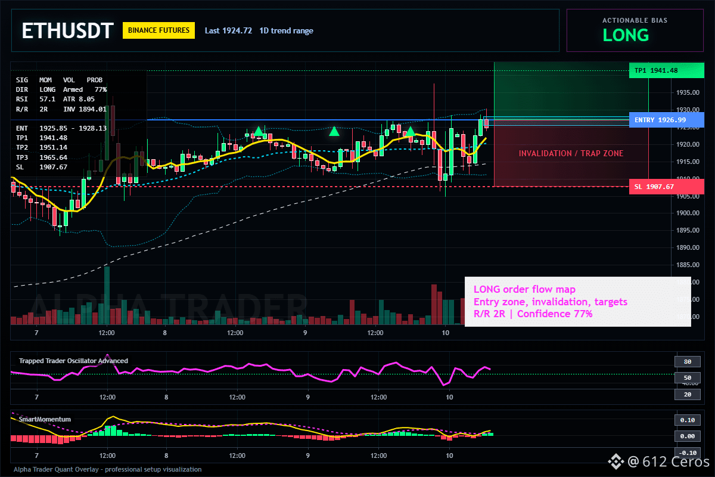Click the SmartMomentum scale value -0.10
Viewport: 715px width, 477px height.
click(687, 453)
